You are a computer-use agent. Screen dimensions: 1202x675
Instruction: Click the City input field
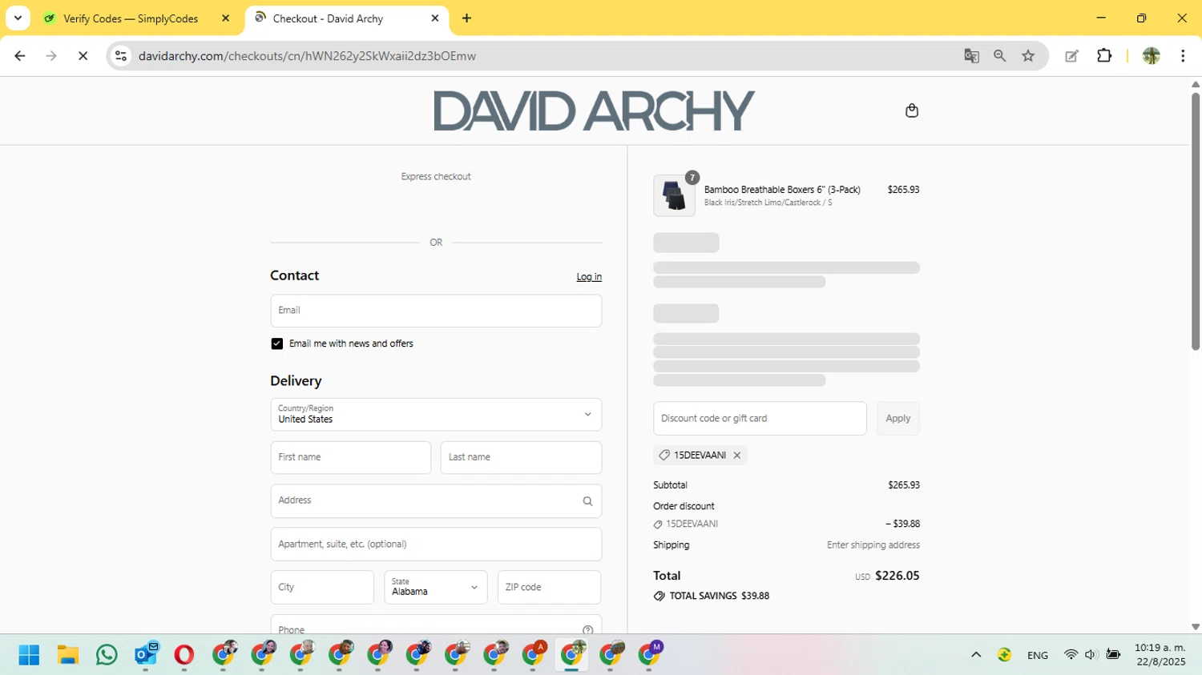coord(322,587)
